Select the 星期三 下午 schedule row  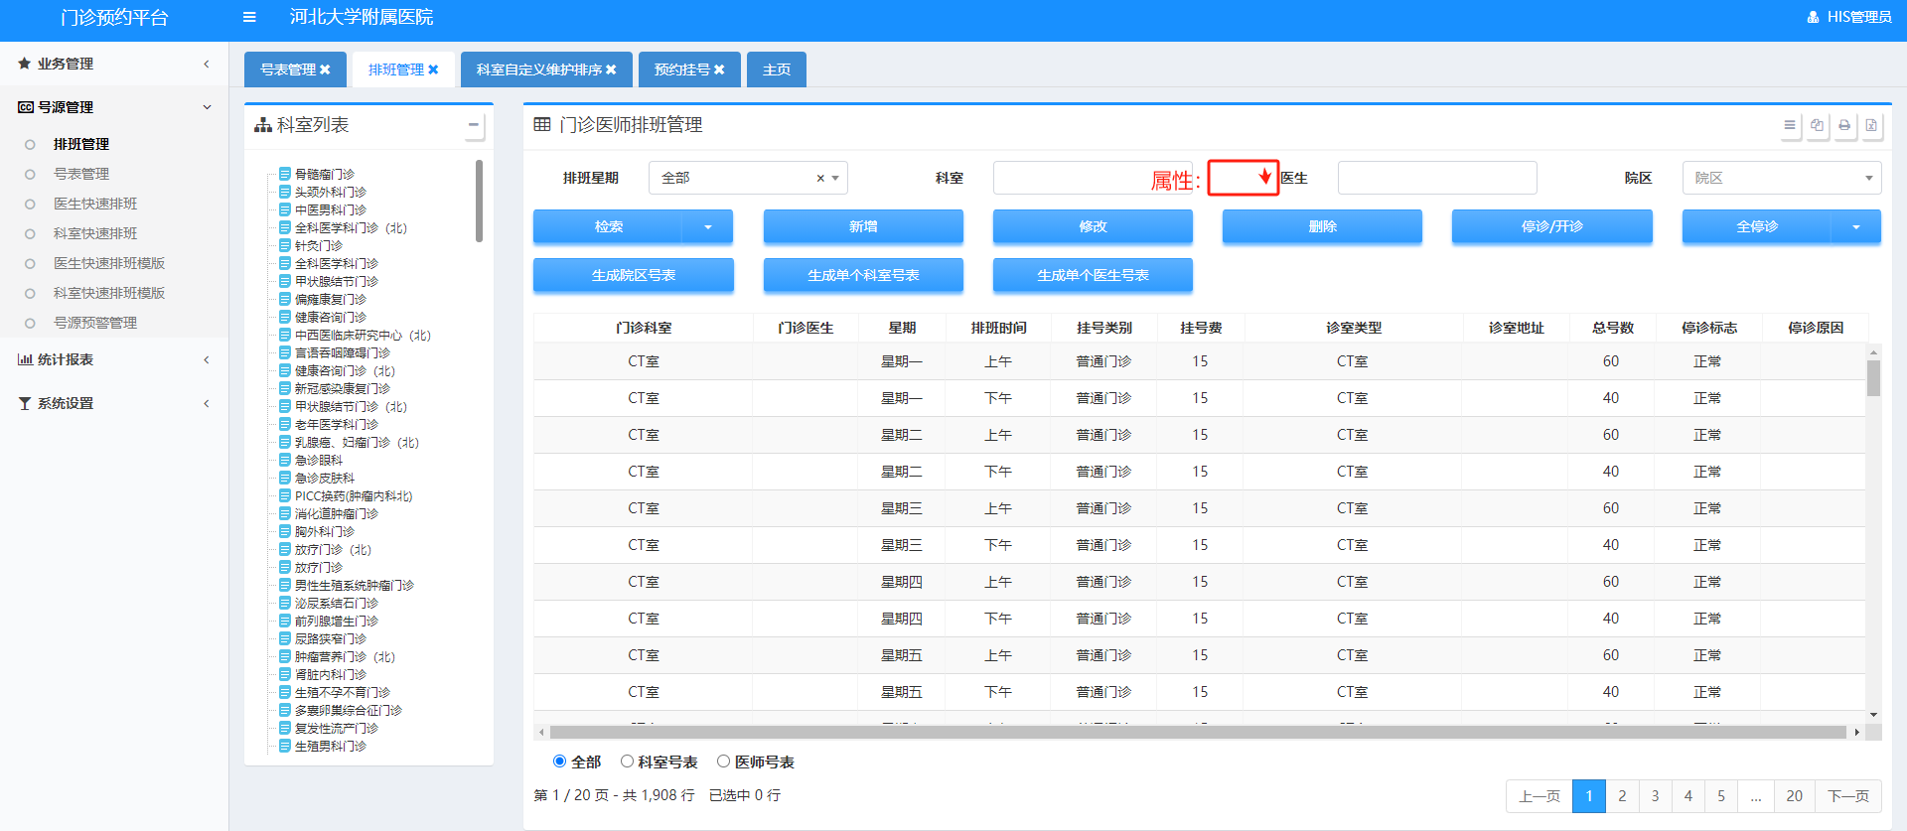pyautogui.click(x=1200, y=545)
